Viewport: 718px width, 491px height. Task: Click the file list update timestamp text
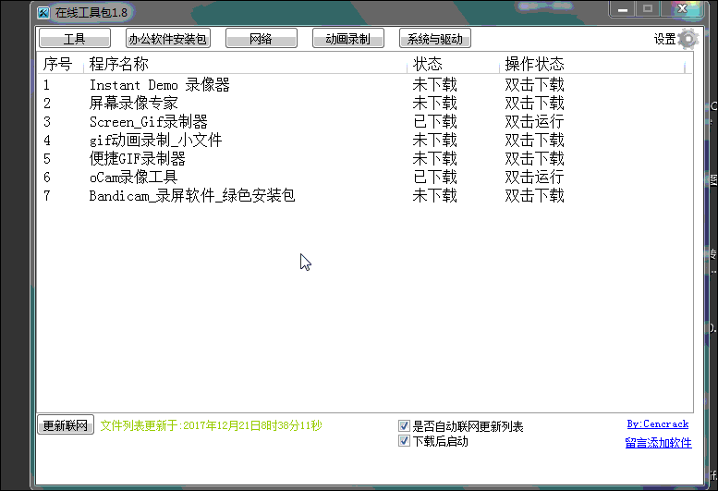click(211, 425)
